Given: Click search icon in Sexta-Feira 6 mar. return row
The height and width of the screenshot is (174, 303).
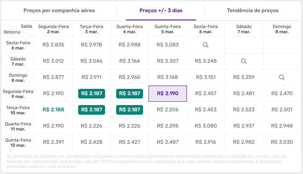Looking at the screenshot, I should pyautogui.click(x=206, y=45).
